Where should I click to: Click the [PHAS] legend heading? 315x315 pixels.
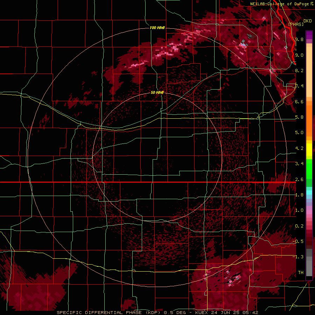click(x=296, y=24)
